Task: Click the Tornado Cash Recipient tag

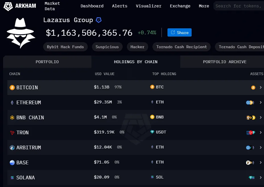Action: [181, 47]
